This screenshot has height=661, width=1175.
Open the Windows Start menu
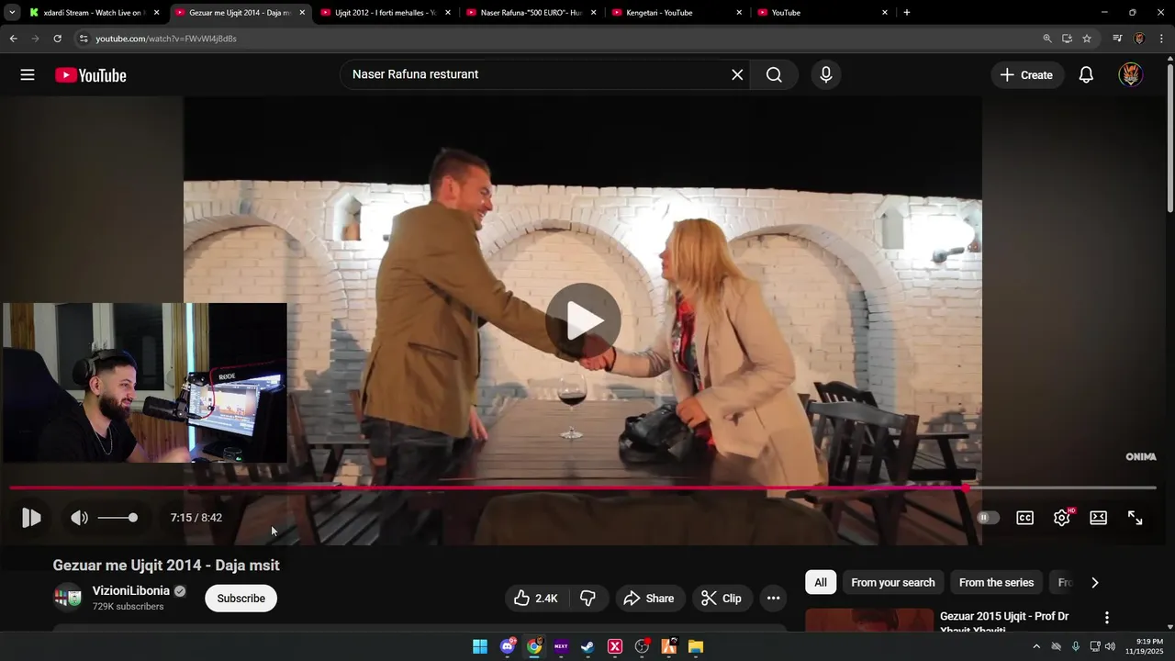(x=480, y=646)
